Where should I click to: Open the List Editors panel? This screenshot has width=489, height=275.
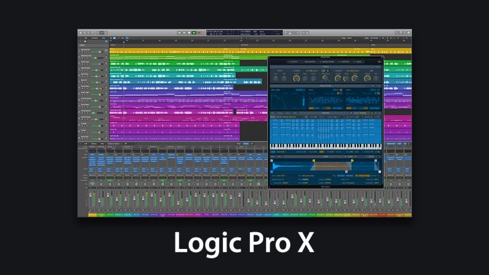(397, 32)
